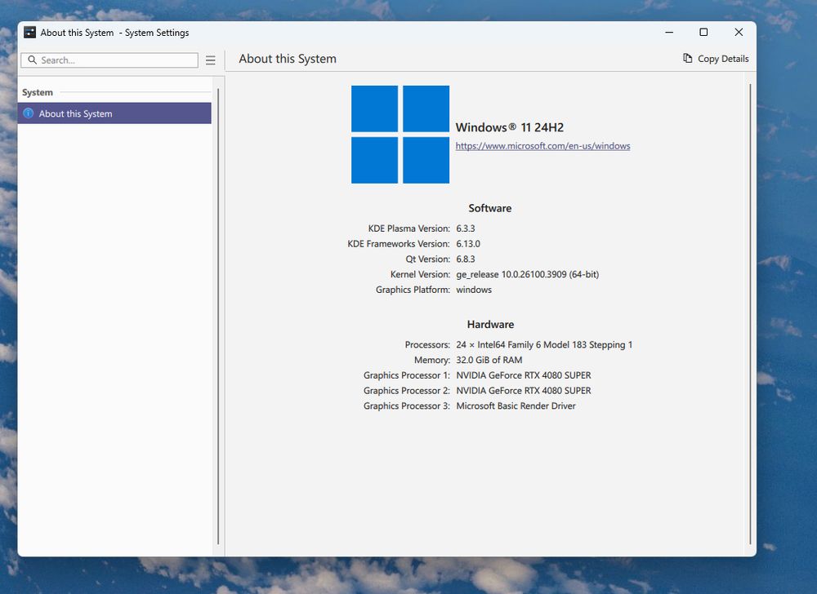Click Graphics Processor 2 value 'NVIDIA GeForce RTX 4080 SUPER'
This screenshot has width=817, height=594.
tap(524, 391)
